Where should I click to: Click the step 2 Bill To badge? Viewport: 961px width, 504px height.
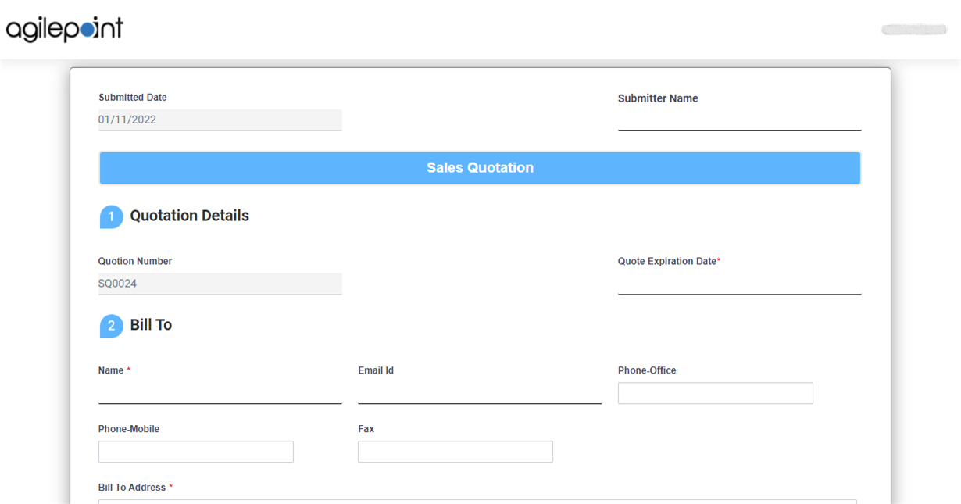(x=111, y=326)
